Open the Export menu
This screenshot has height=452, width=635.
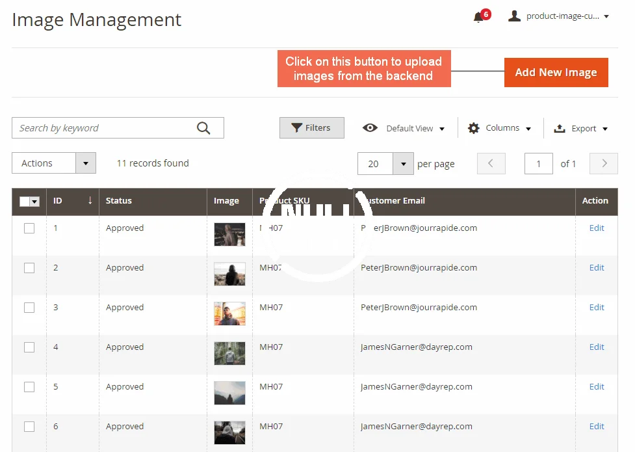pos(580,129)
